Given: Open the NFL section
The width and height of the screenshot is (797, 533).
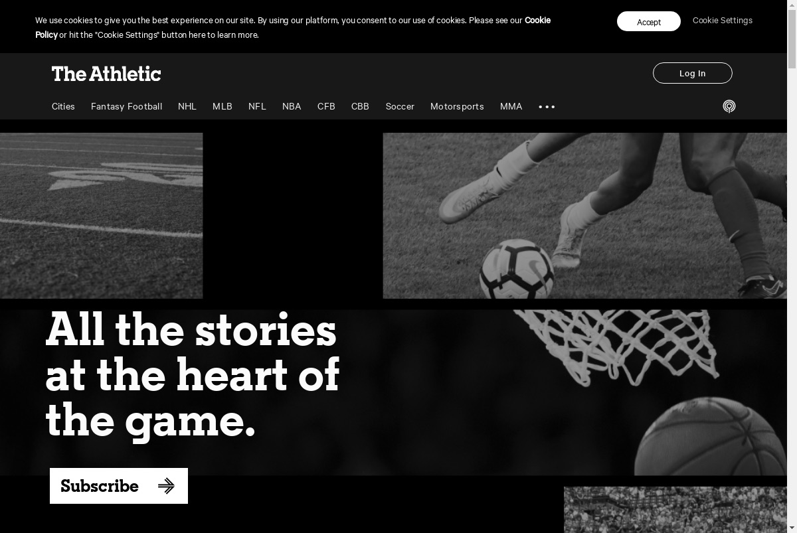Looking at the screenshot, I should click(x=257, y=106).
